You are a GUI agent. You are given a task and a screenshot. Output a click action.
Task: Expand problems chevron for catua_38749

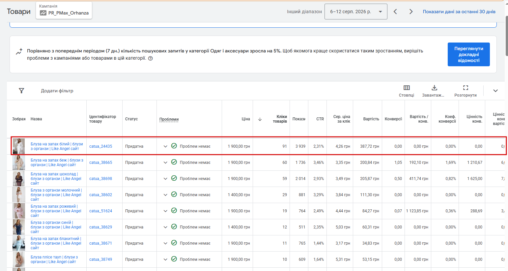click(165, 259)
